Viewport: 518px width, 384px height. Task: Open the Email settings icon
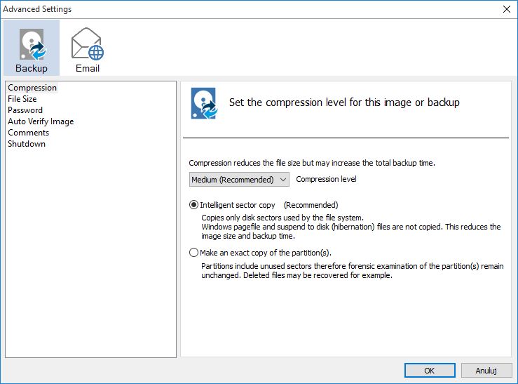(x=88, y=44)
